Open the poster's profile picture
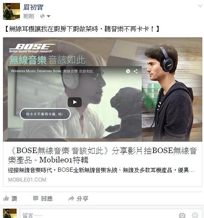This screenshot has height=218, width=204. (11, 11)
